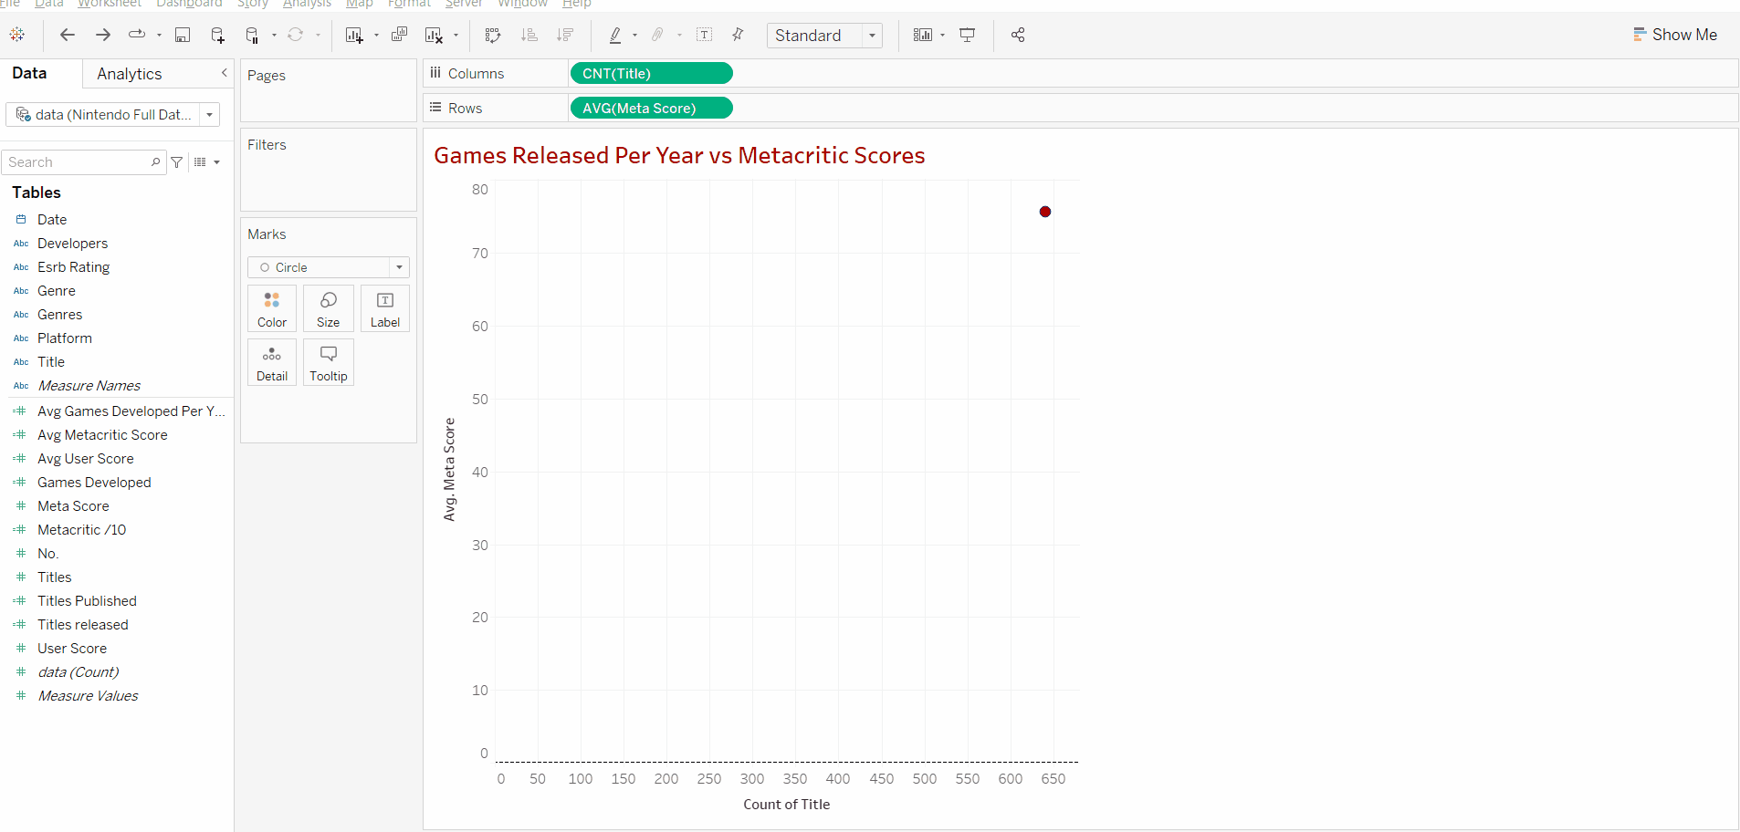Click the Duplicate worksheet icon
The image size is (1740, 832).
point(399,36)
